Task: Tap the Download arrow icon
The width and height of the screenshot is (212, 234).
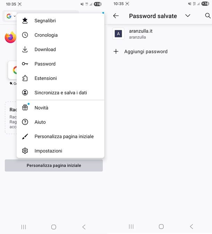Action: 25,49
